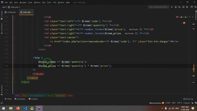Open the Terminal tool window
Viewport: 197px width, 111px height.
click(33, 99)
